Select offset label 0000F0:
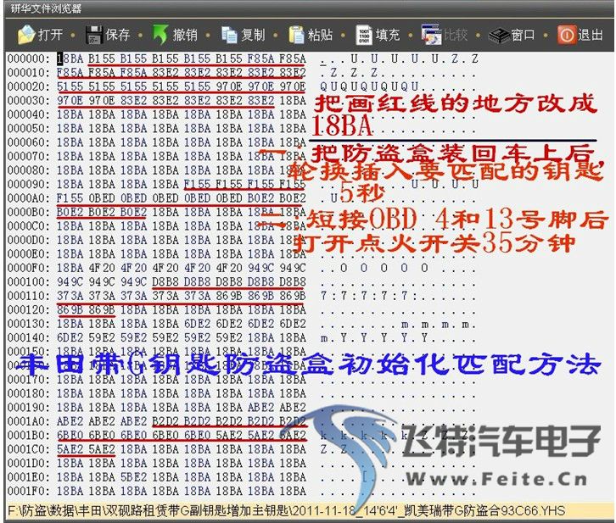This screenshot has height=523, width=616. point(29,268)
